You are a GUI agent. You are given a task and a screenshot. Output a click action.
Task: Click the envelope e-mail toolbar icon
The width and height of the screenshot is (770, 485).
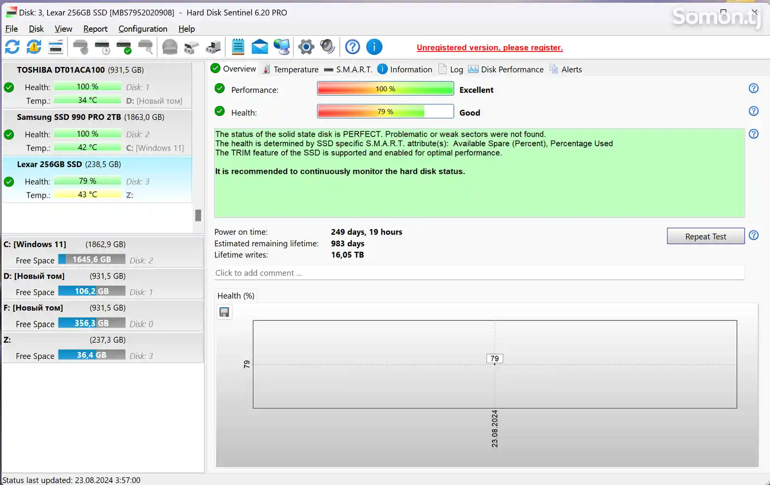coord(259,47)
